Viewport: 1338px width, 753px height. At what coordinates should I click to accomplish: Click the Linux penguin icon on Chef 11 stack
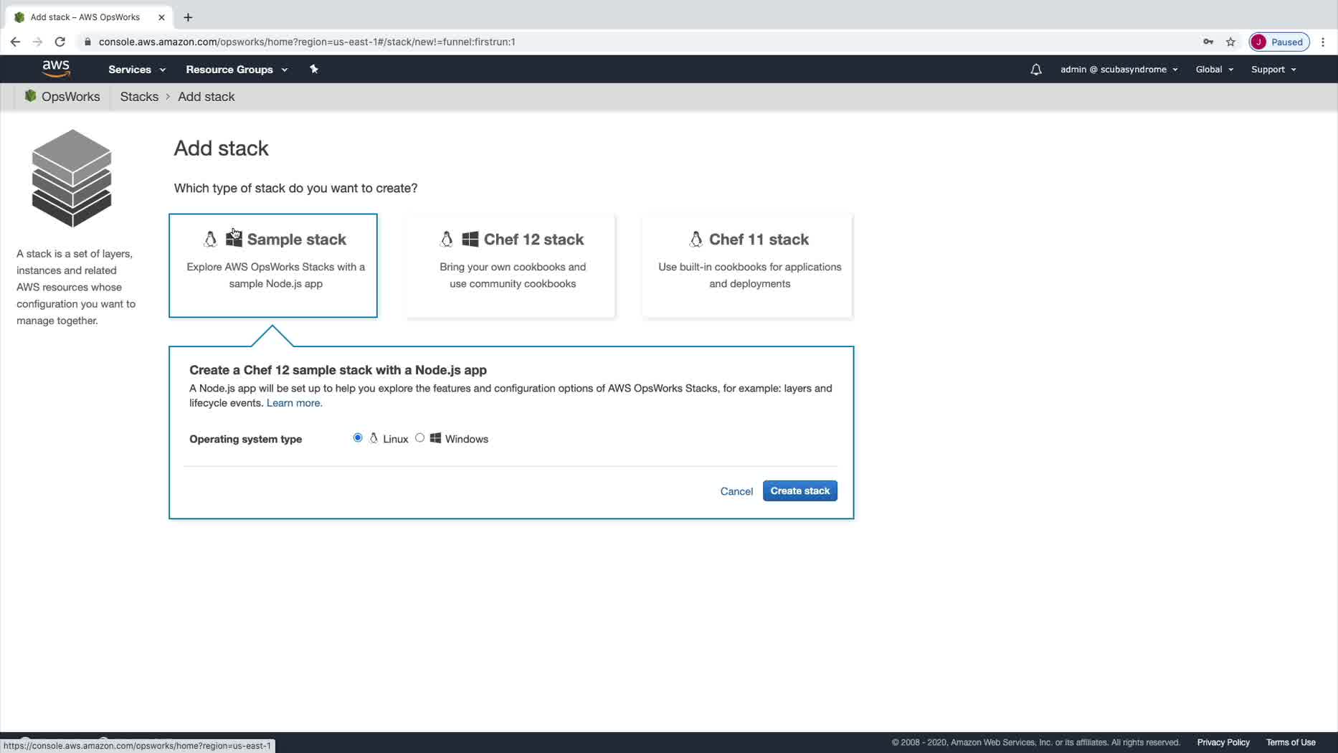(696, 239)
